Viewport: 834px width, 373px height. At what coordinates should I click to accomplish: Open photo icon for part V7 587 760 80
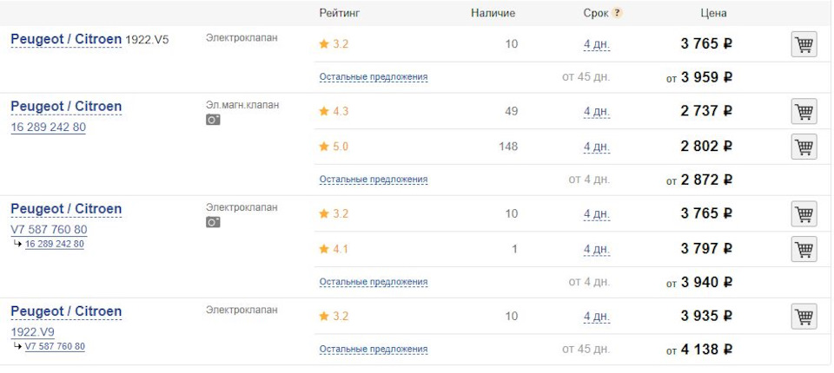(213, 222)
